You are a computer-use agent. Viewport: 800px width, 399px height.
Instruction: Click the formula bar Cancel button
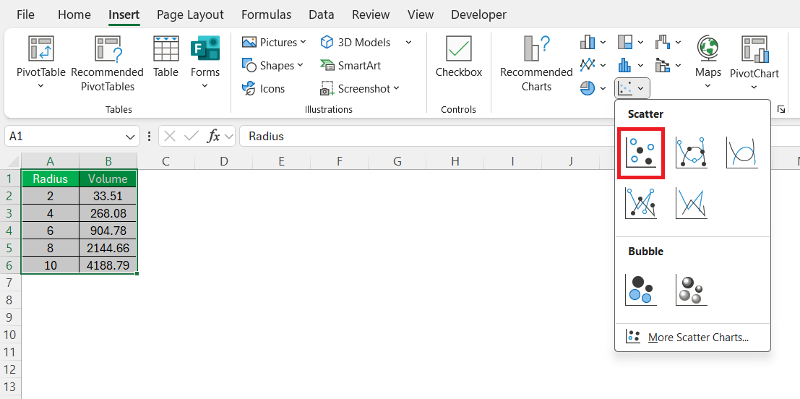[x=171, y=137]
